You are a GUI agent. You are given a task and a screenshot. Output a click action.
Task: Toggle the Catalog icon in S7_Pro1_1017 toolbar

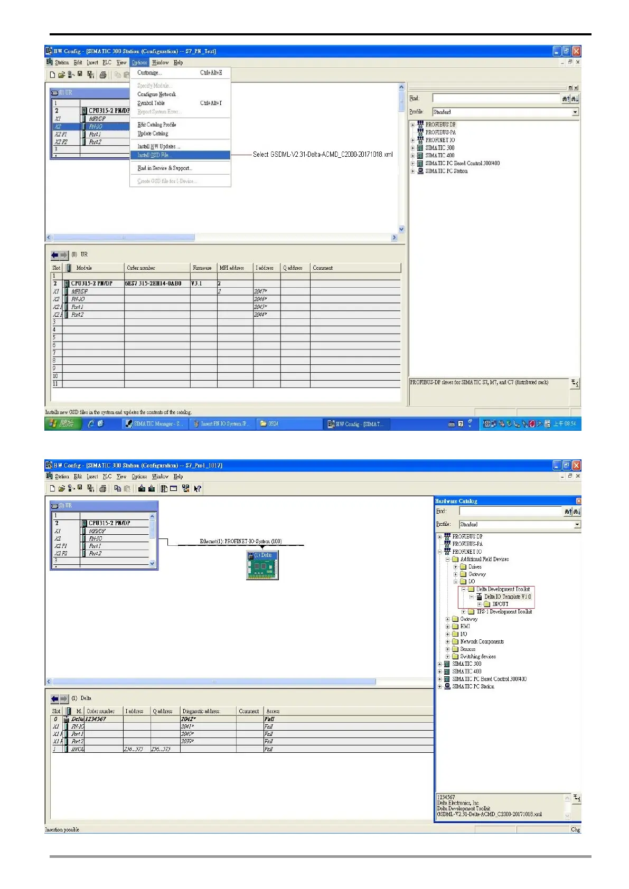pyautogui.click(x=164, y=489)
